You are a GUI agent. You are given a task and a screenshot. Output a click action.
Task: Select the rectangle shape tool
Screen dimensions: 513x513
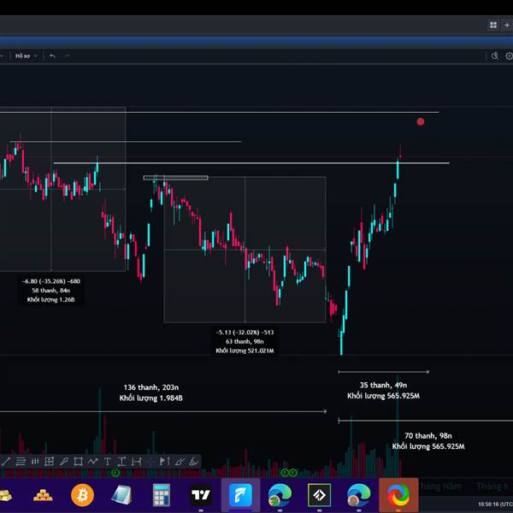click(78, 462)
